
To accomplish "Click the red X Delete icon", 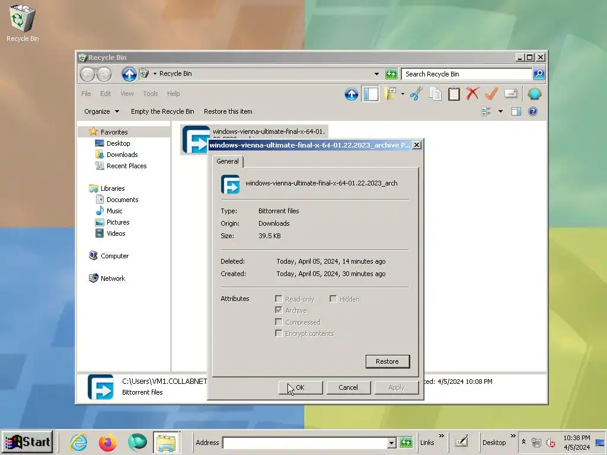I will pyautogui.click(x=472, y=94).
